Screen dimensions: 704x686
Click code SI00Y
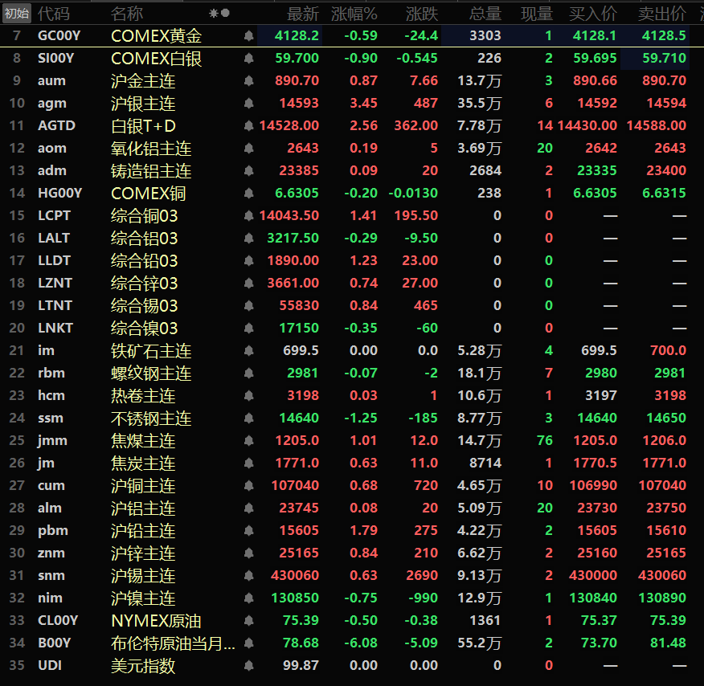[55, 58]
